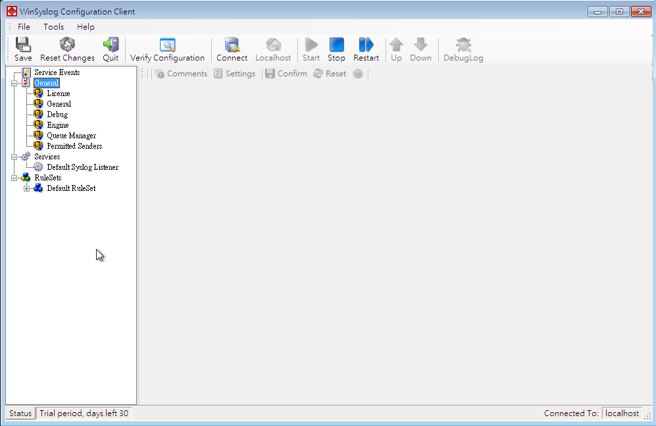Click the Quit toolbar icon
656x426 pixels.
tap(111, 45)
